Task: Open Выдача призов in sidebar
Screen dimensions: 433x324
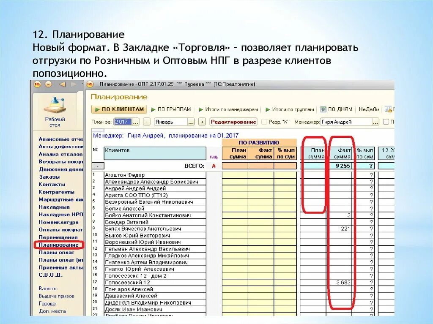Action: click(57, 296)
